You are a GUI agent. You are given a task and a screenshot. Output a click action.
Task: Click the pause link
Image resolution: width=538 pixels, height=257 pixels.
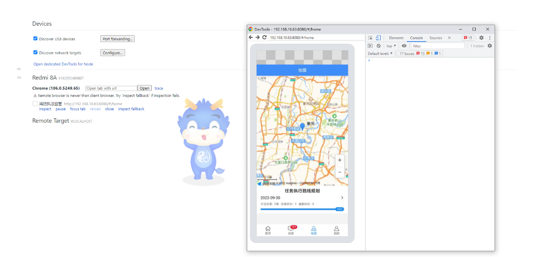[61, 109]
